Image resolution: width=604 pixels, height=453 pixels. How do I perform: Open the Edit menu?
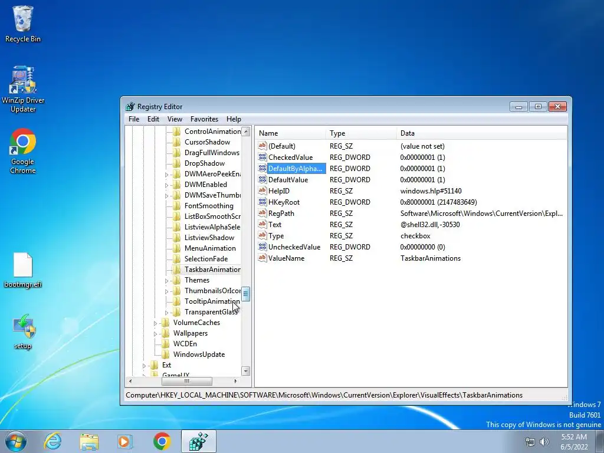tap(153, 119)
